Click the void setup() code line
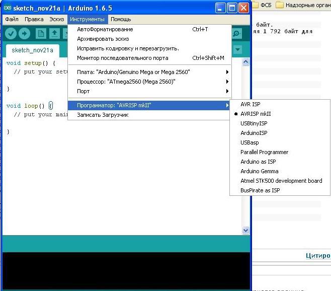This screenshot has height=291, width=331. click(x=31, y=63)
